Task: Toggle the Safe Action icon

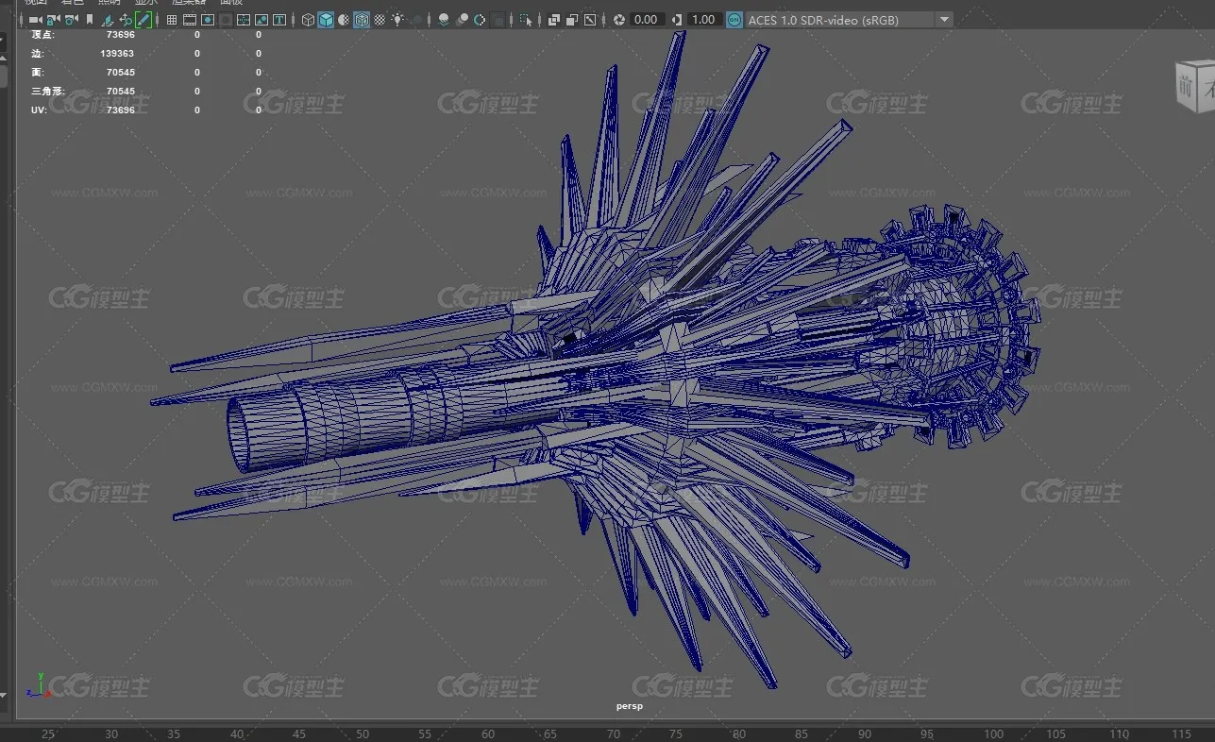Action: 262,19
